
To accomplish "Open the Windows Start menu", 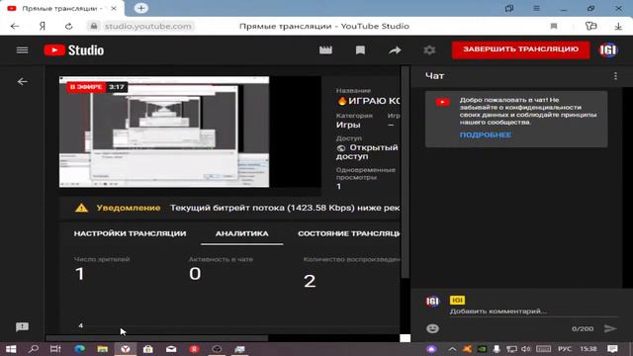I will pos(11,349).
